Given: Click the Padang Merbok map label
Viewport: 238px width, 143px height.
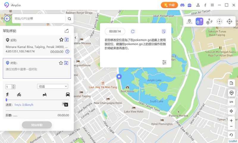Looking at the screenshot, I should pyautogui.click(x=179, y=116).
